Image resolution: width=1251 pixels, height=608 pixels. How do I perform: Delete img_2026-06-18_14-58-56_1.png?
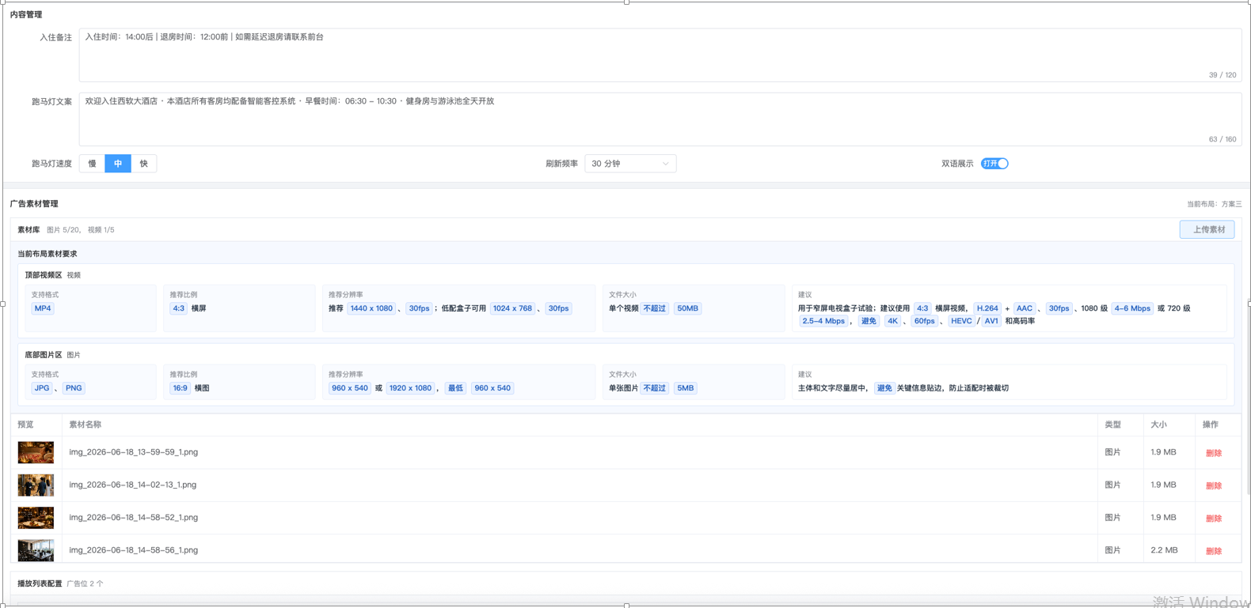click(1213, 551)
